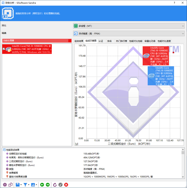
Task: Click the value 150.48kOPT/秒
Action: 91,153
